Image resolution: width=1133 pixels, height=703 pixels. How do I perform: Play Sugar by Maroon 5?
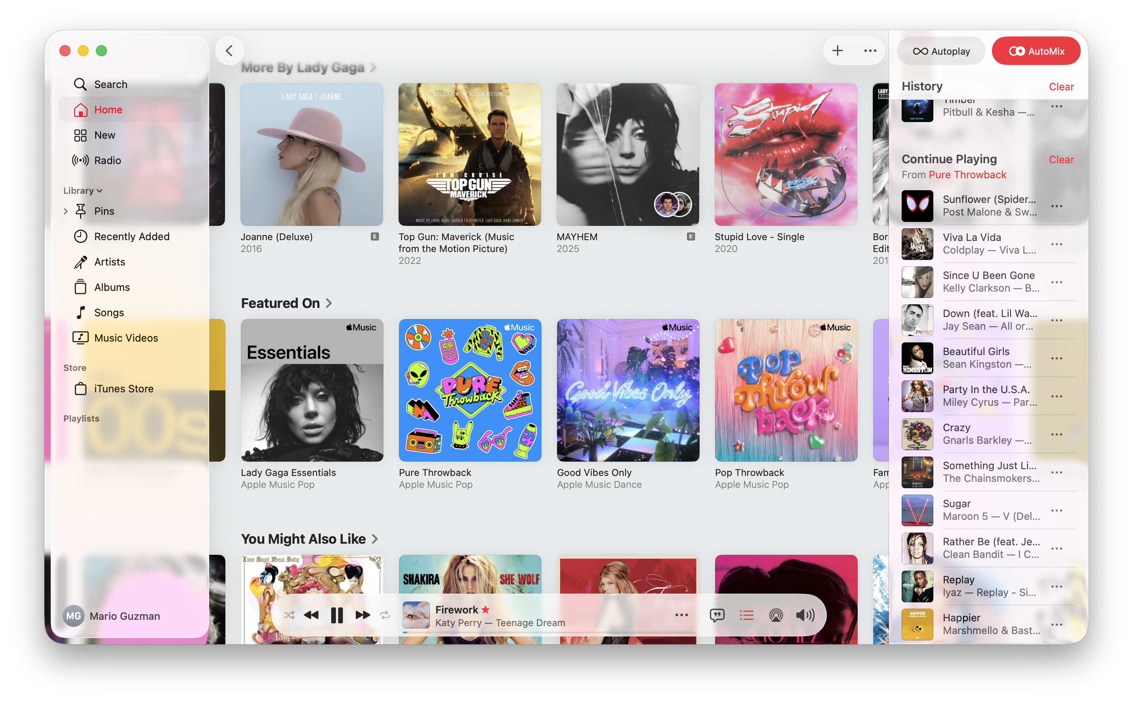tap(988, 510)
